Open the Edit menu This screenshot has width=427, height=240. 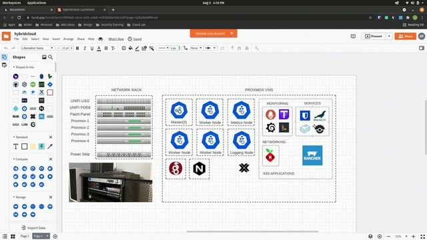pyautogui.click(x=25, y=39)
